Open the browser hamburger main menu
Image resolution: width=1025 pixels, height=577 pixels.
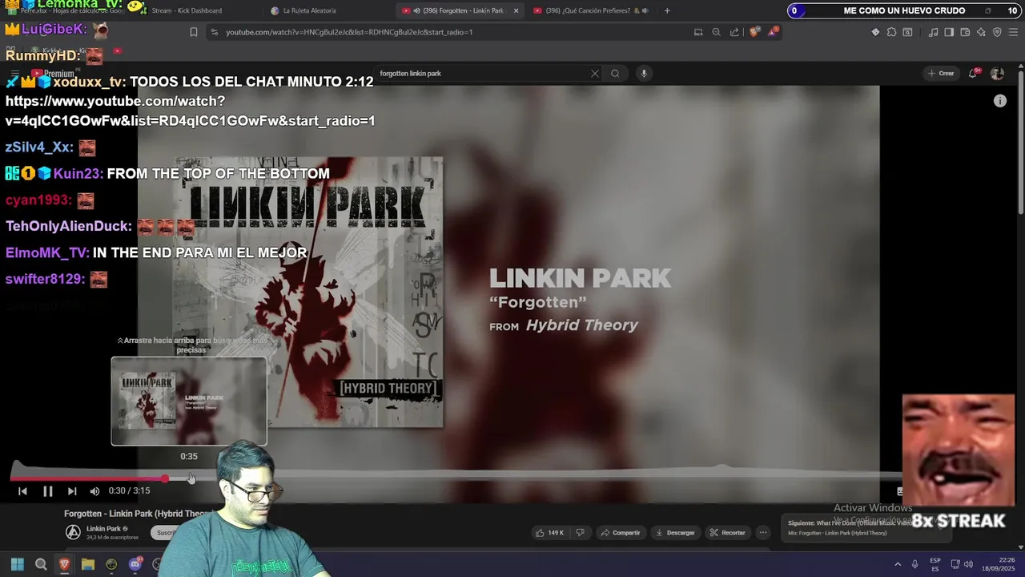pos(1014,32)
